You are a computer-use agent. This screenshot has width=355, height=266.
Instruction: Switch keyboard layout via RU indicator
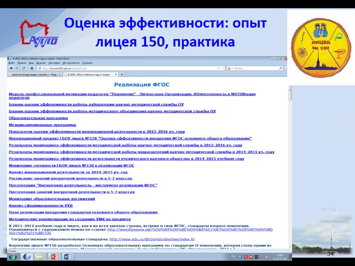tap(233, 256)
